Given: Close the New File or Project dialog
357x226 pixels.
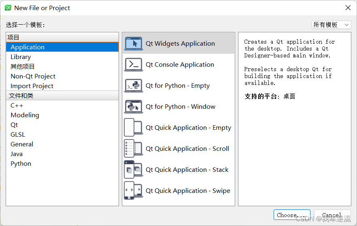Looking at the screenshot, I should pos(348,8).
